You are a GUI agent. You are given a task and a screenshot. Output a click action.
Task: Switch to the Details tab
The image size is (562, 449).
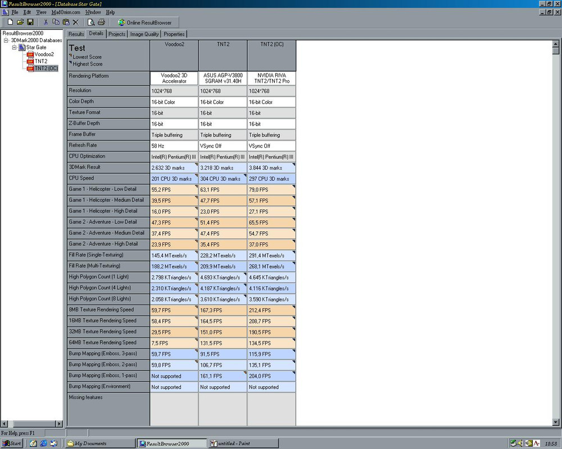tap(96, 33)
